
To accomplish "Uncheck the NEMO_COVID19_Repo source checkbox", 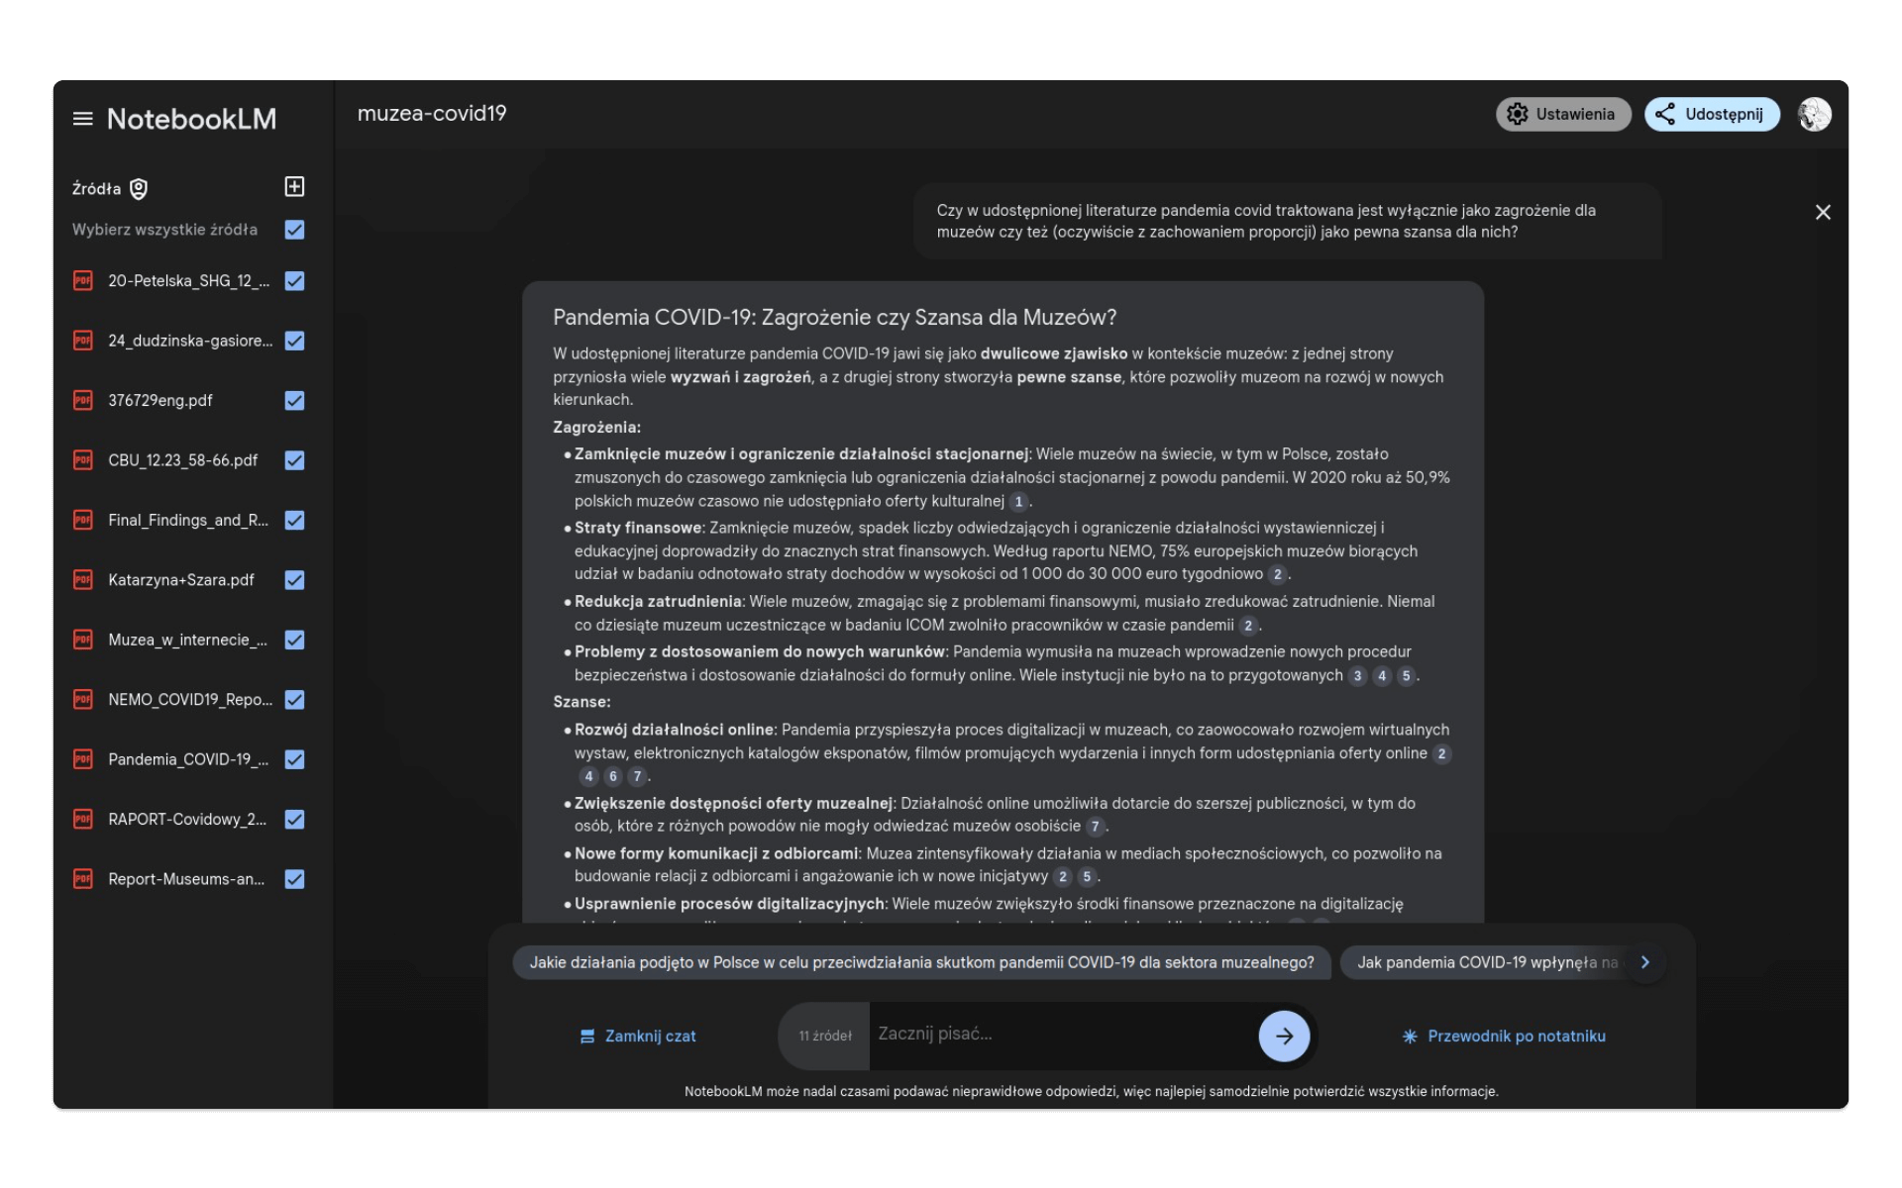I will coord(294,700).
